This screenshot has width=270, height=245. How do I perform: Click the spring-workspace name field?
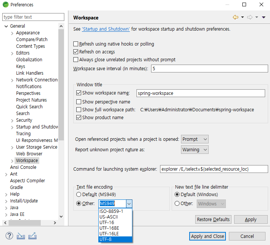200,93
